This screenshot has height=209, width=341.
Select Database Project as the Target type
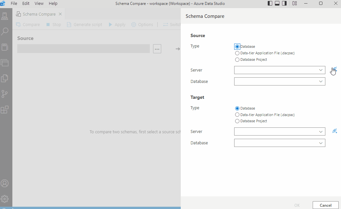pos(237,121)
